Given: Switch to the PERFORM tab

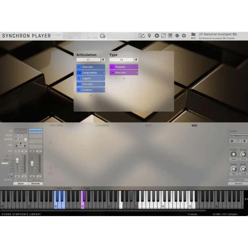Looking at the screenshot, I should coord(56,126).
